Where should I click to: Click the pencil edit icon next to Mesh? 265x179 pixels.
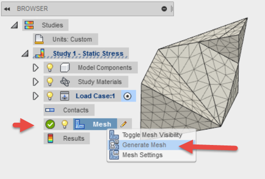[x=124, y=124]
